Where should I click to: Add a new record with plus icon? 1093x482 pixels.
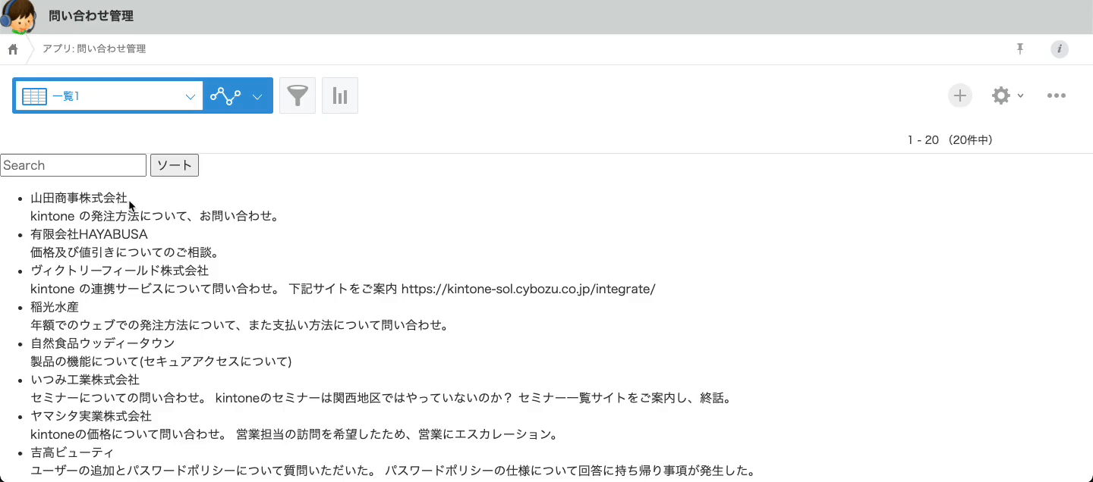(960, 95)
